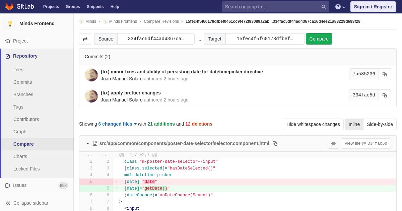Open Groups top menu
The height and width of the screenshot is (211, 402).
point(73,7)
